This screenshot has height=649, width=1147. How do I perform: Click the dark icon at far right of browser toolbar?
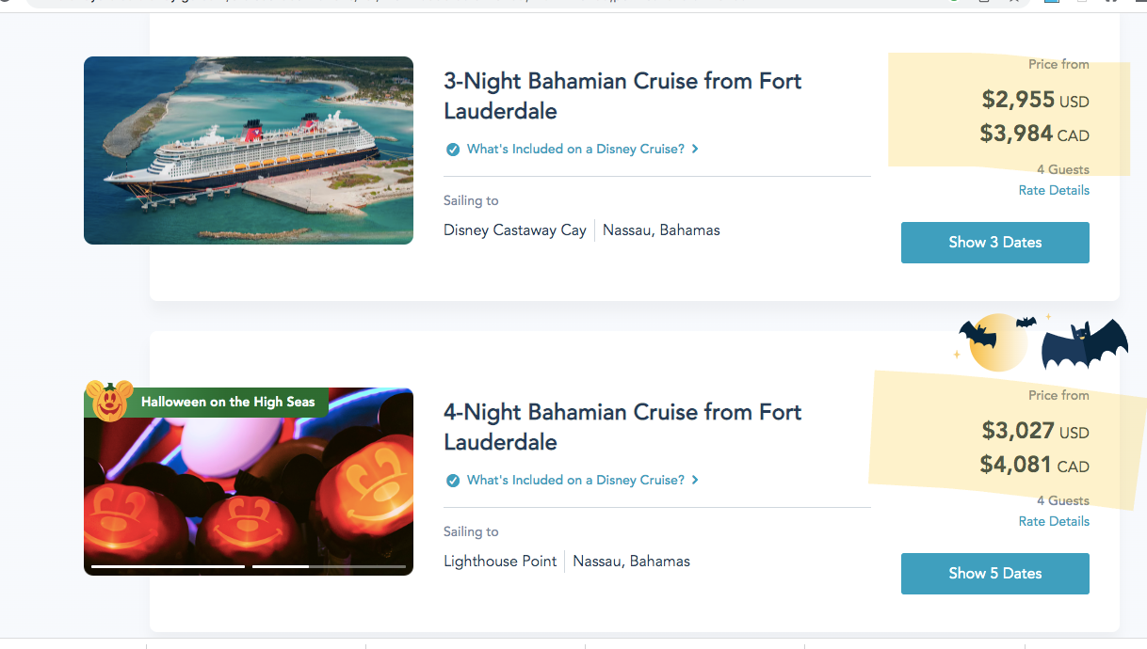click(x=1139, y=3)
